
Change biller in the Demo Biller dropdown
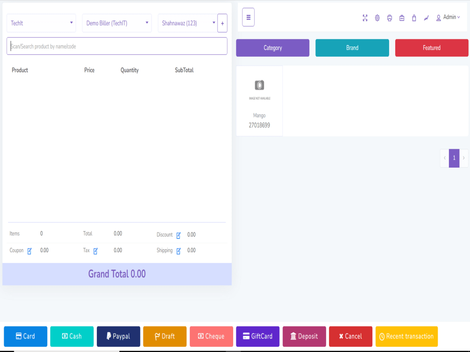(x=117, y=23)
